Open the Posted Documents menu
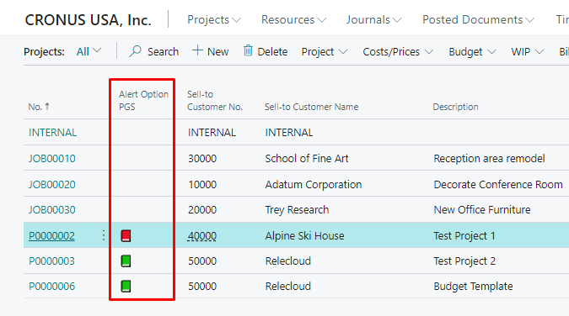The height and width of the screenshot is (316, 569). (478, 19)
